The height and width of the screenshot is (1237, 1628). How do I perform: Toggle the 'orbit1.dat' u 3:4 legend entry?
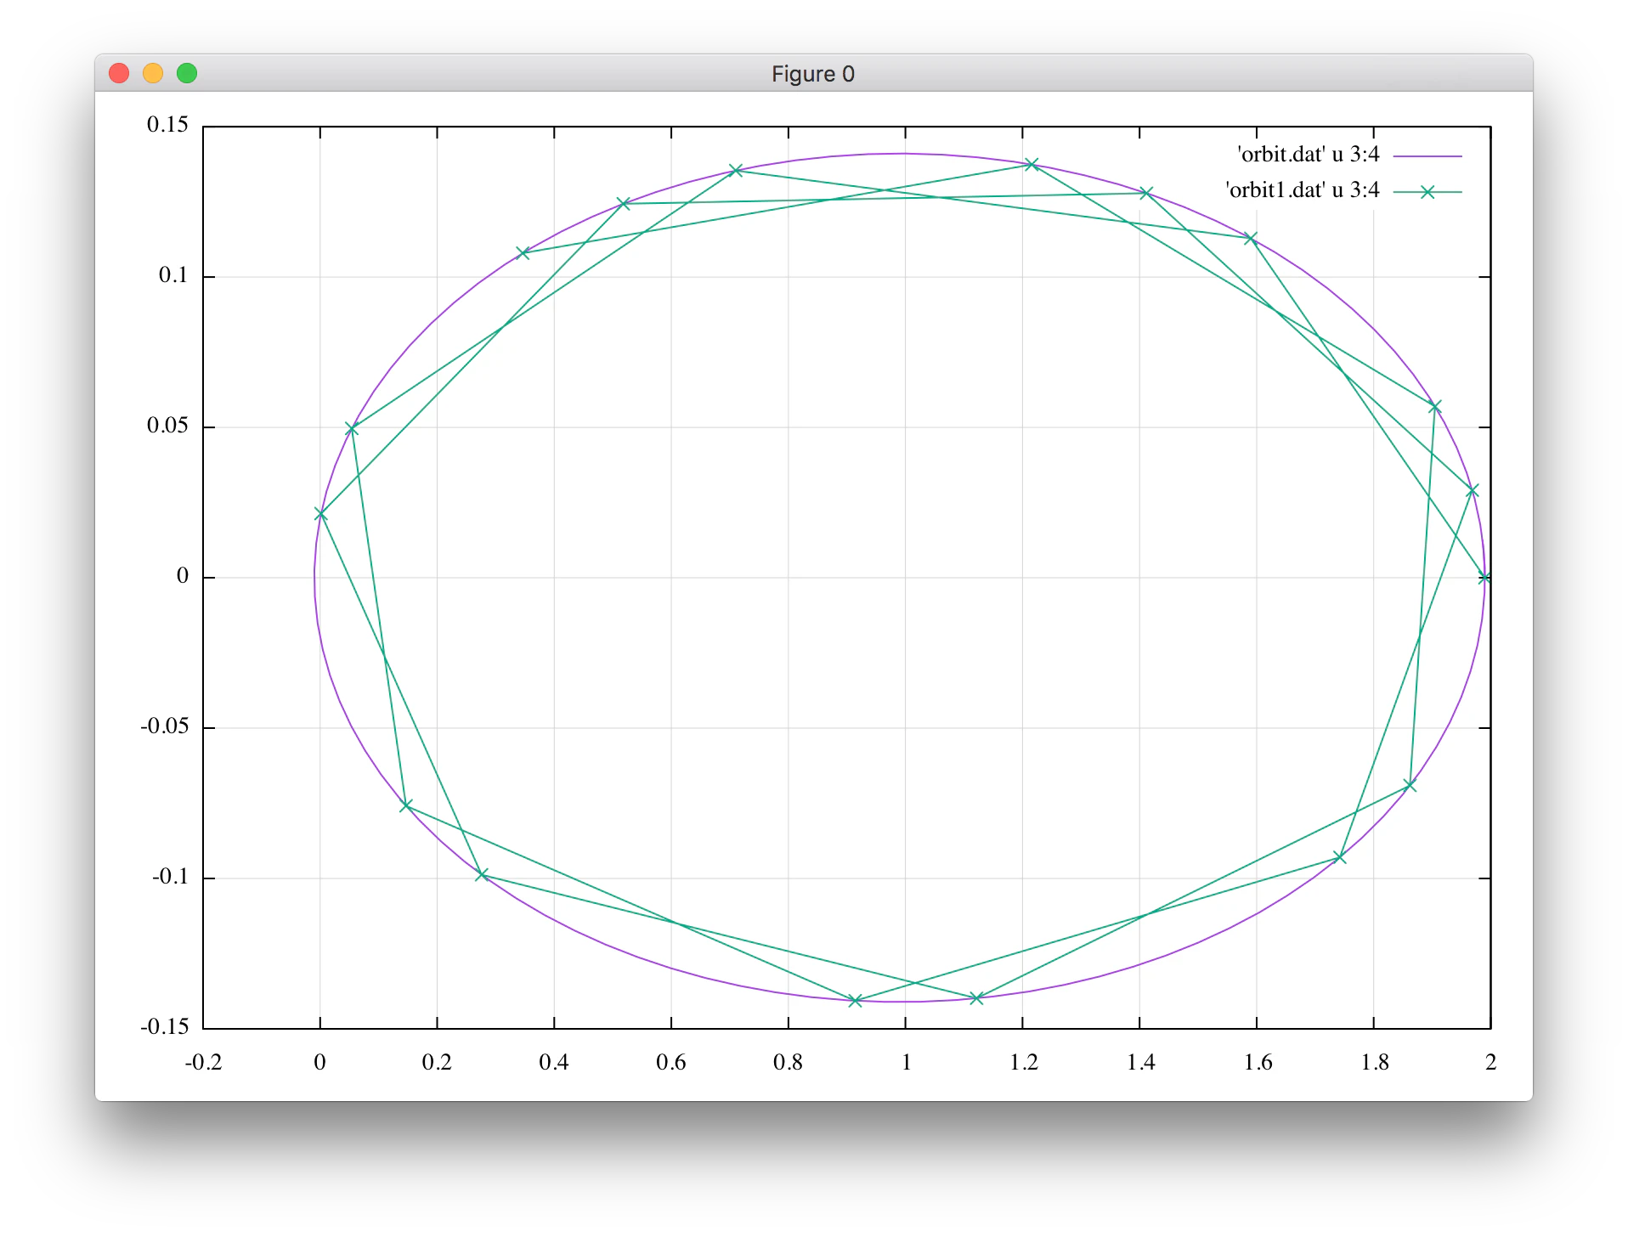coord(1303,190)
